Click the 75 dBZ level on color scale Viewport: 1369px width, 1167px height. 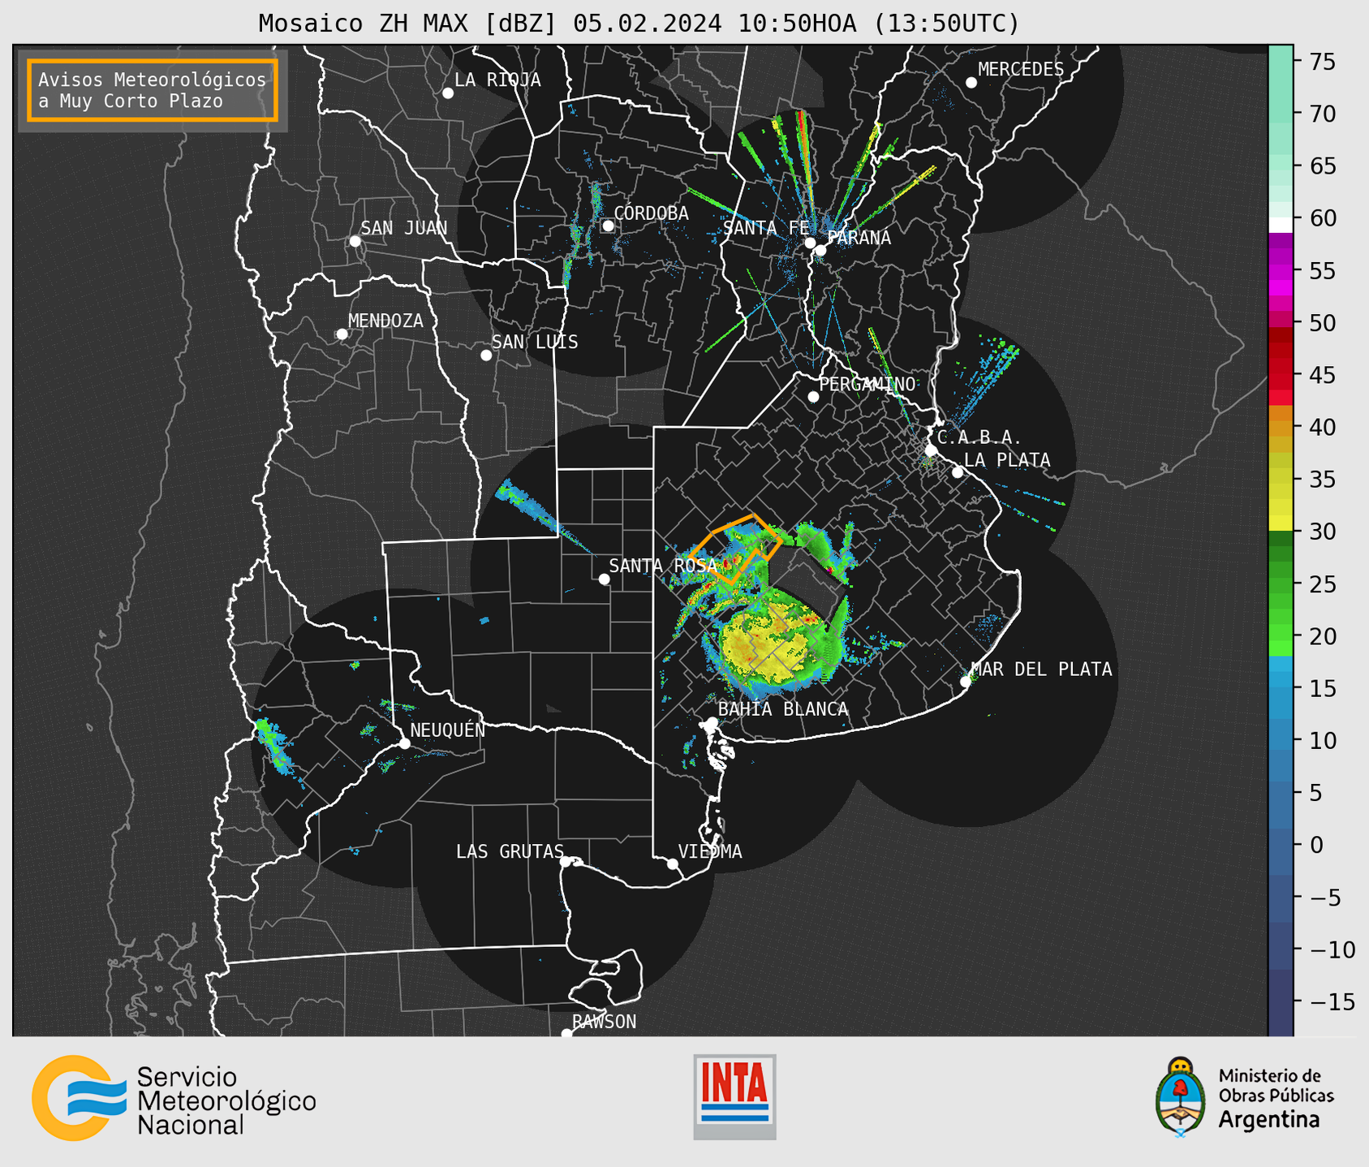[1281, 61]
